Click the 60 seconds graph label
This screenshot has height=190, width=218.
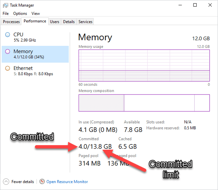88,85
